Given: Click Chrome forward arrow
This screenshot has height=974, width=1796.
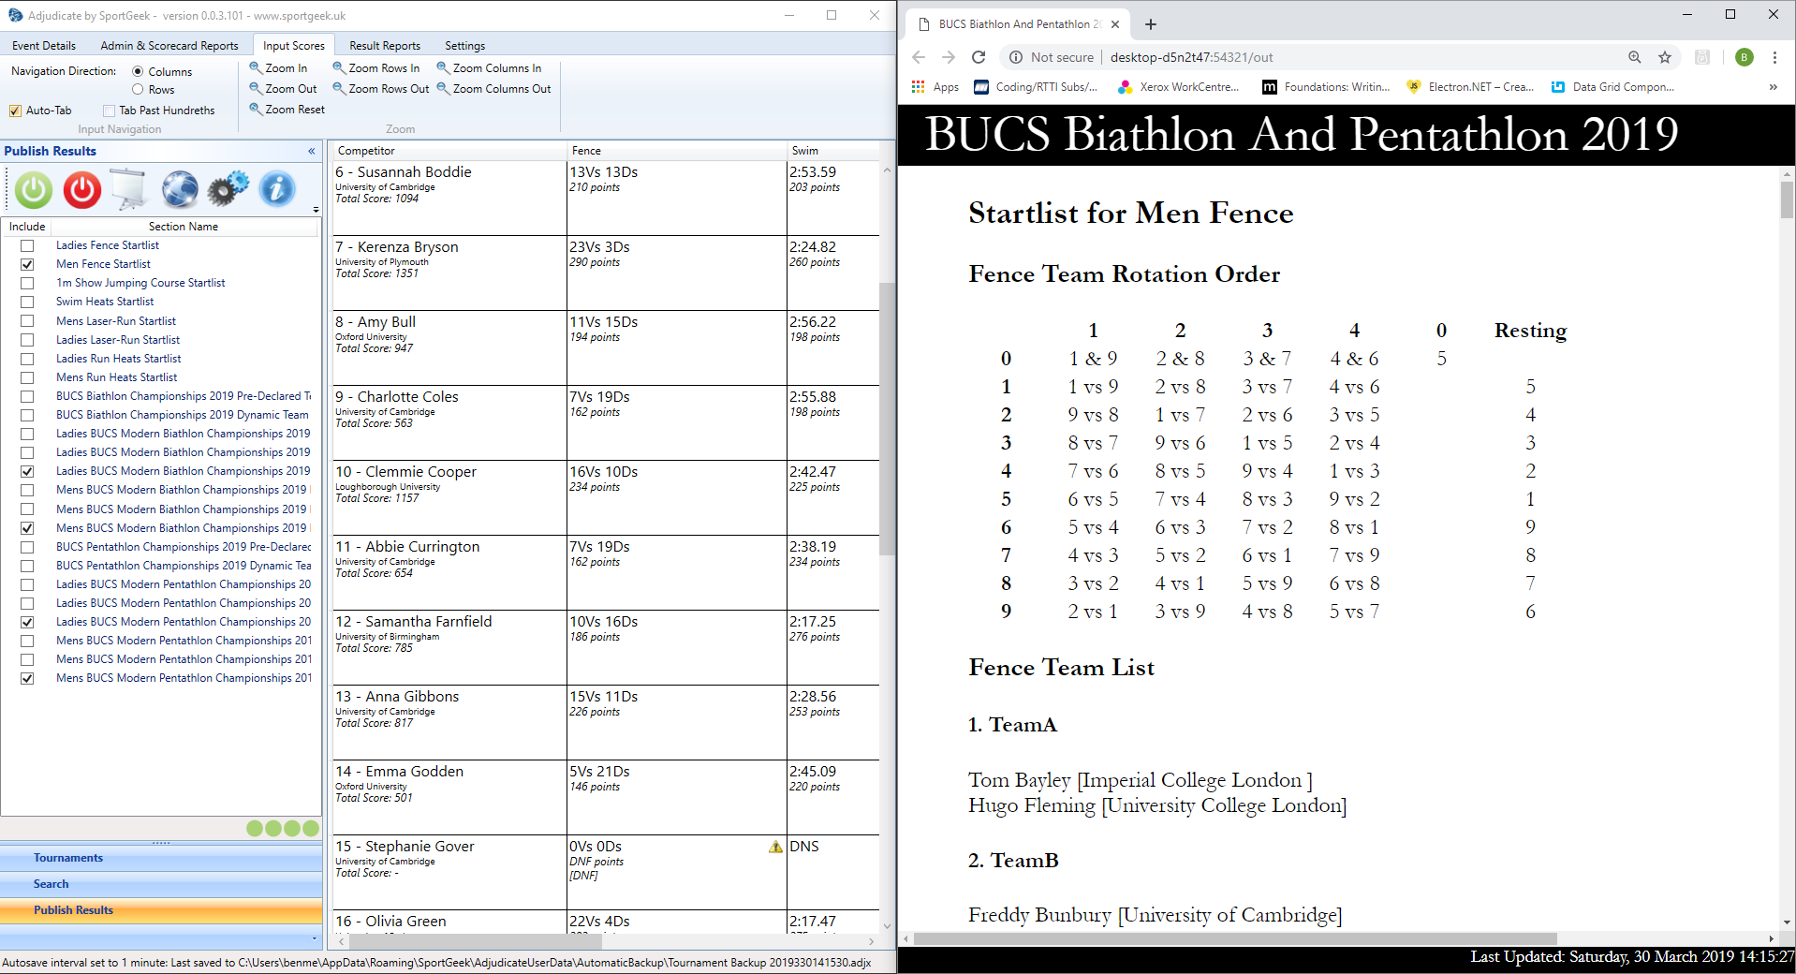Looking at the screenshot, I should pyautogui.click(x=949, y=57).
